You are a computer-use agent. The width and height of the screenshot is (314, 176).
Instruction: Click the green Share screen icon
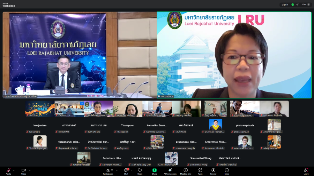(x=154, y=170)
